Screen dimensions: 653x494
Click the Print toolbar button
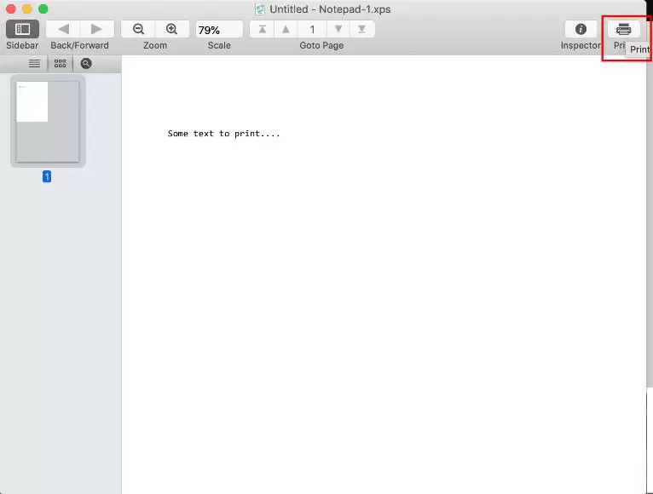coord(623,29)
